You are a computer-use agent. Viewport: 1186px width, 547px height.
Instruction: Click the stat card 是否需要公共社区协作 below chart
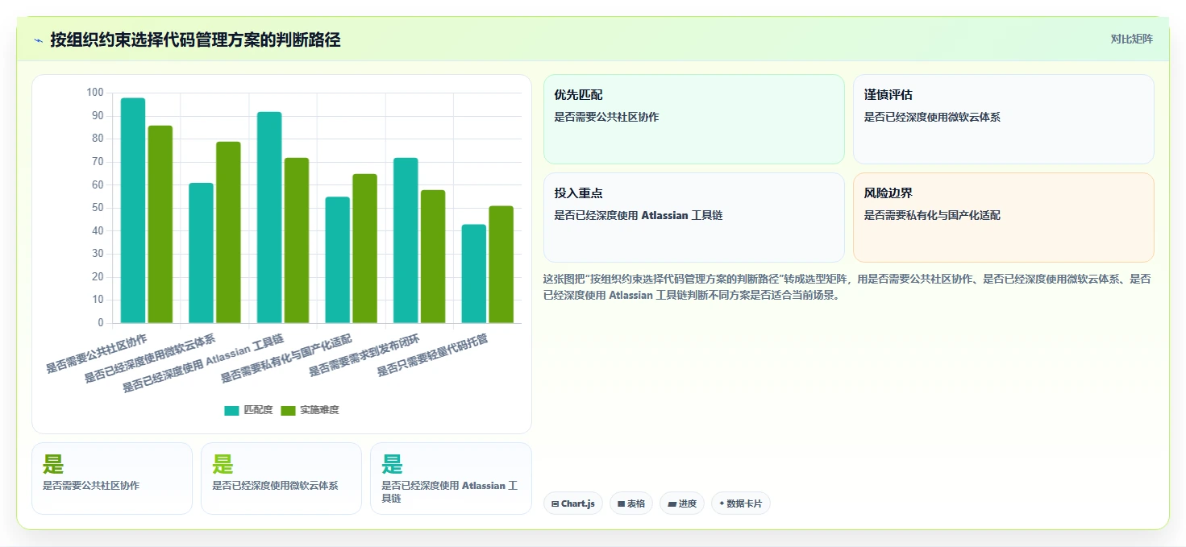(112, 478)
